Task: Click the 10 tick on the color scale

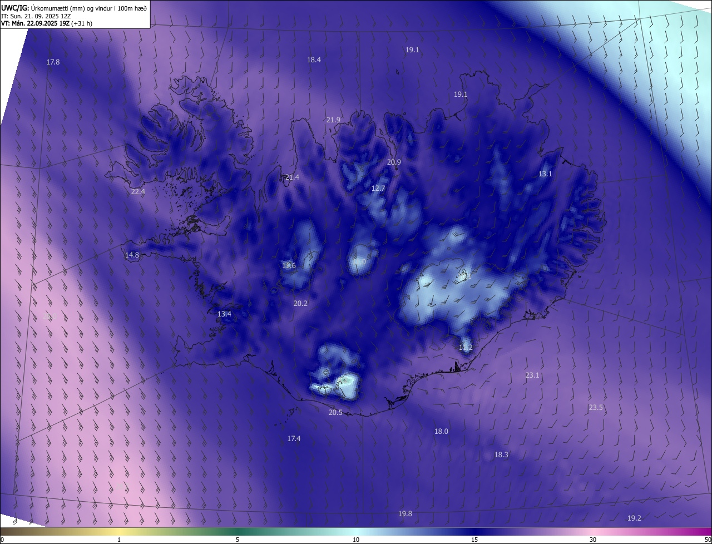Action: pyautogui.click(x=356, y=540)
